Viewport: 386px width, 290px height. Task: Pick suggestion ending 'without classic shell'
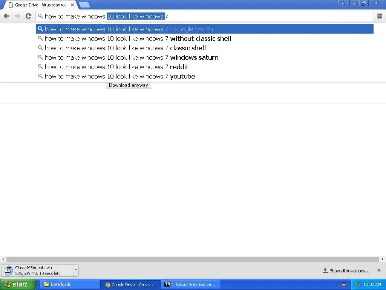point(205,39)
